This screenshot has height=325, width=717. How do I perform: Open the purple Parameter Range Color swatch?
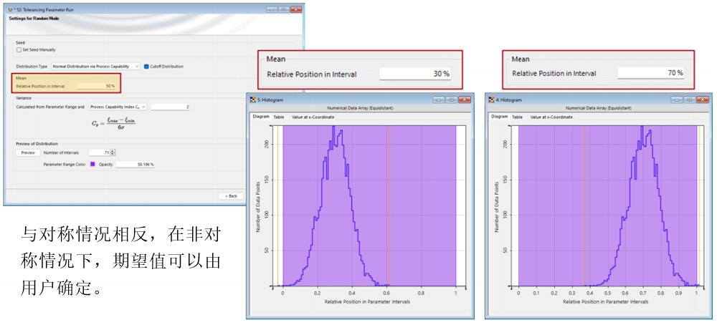pos(92,164)
